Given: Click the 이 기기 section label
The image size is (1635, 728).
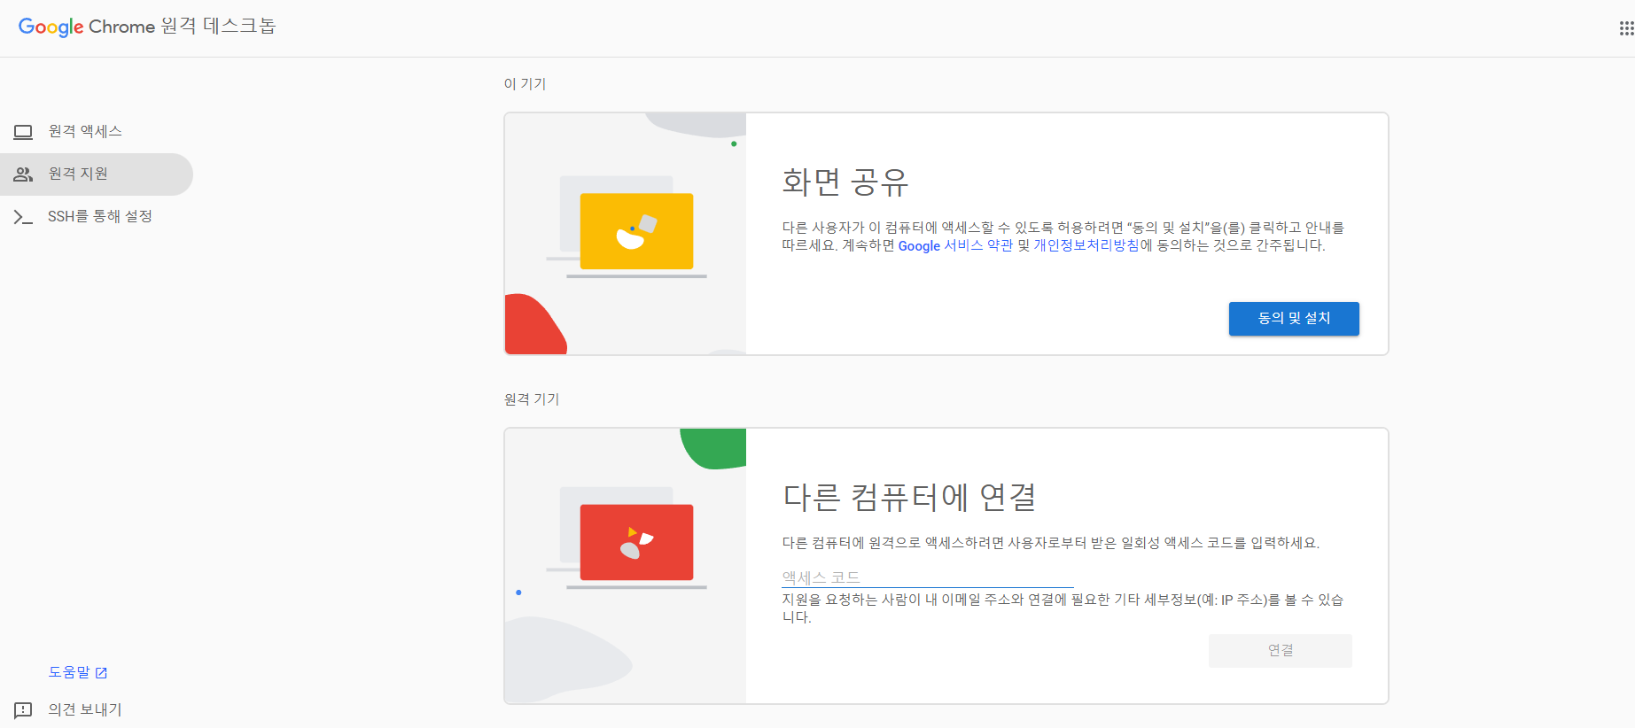Looking at the screenshot, I should coord(525,83).
